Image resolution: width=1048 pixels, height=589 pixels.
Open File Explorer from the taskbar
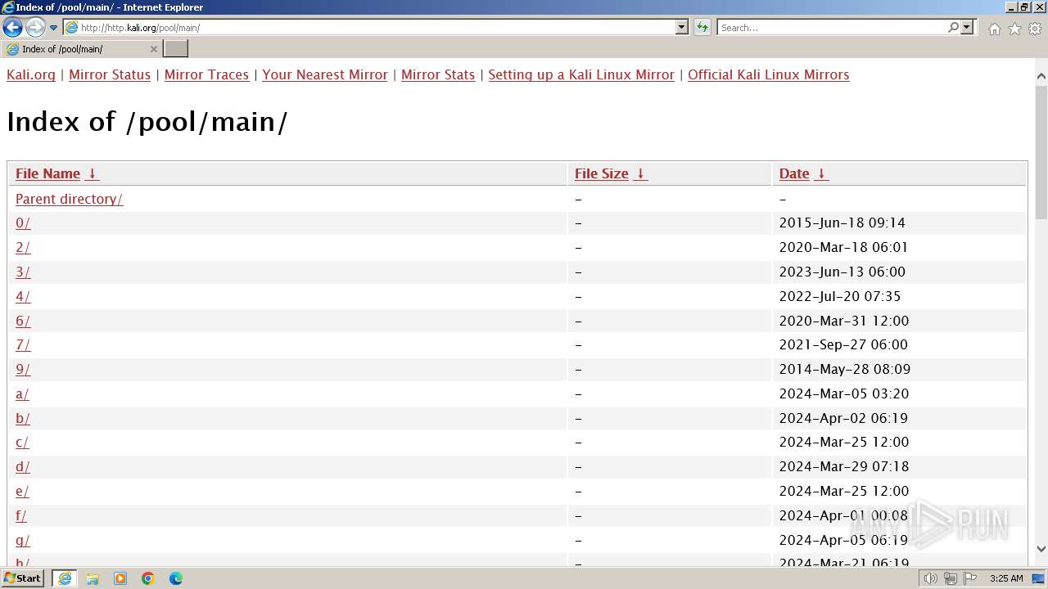coord(93,578)
